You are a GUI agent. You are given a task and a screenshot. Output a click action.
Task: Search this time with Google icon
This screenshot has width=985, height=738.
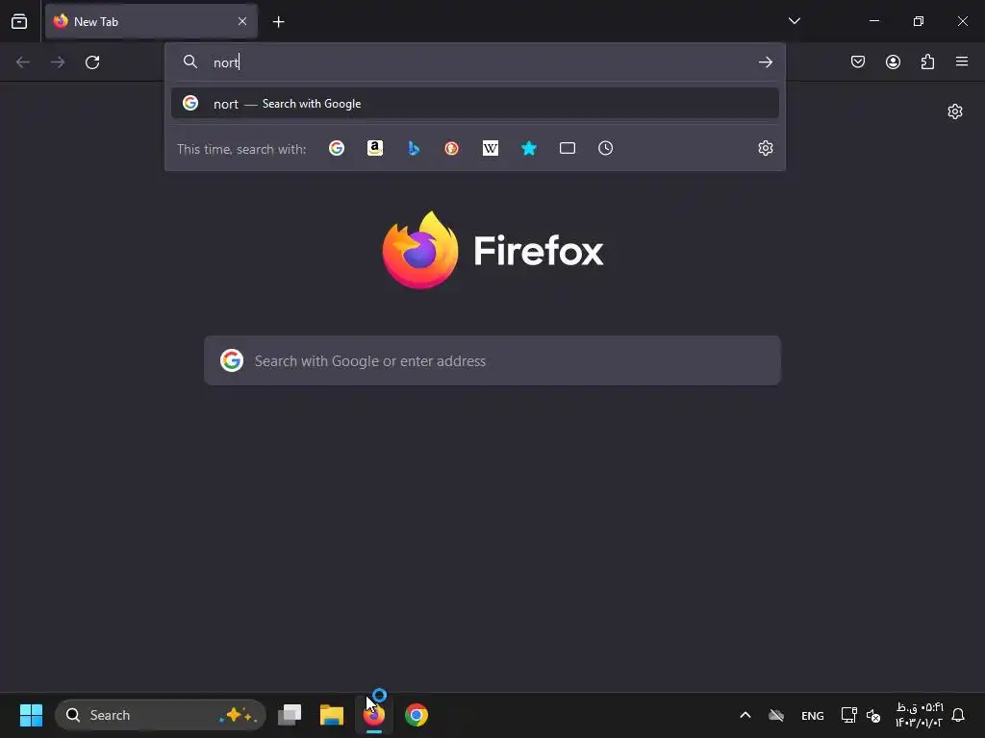pyautogui.click(x=337, y=148)
